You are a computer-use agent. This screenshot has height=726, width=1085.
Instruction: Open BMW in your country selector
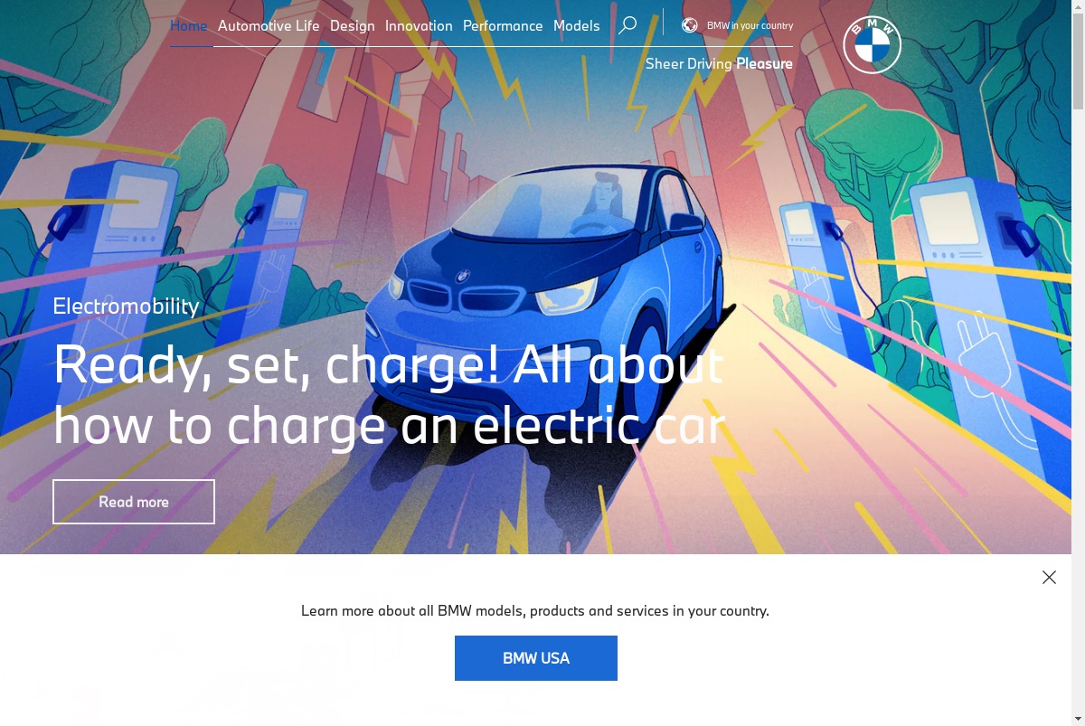click(750, 25)
